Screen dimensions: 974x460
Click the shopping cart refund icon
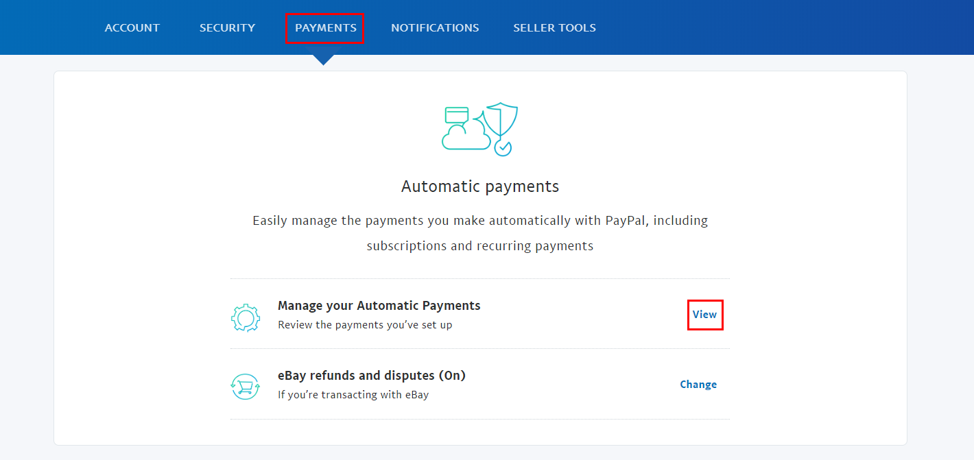coord(246,387)
